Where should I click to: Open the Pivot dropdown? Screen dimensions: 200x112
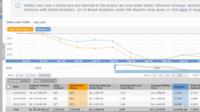pos(45,81)
